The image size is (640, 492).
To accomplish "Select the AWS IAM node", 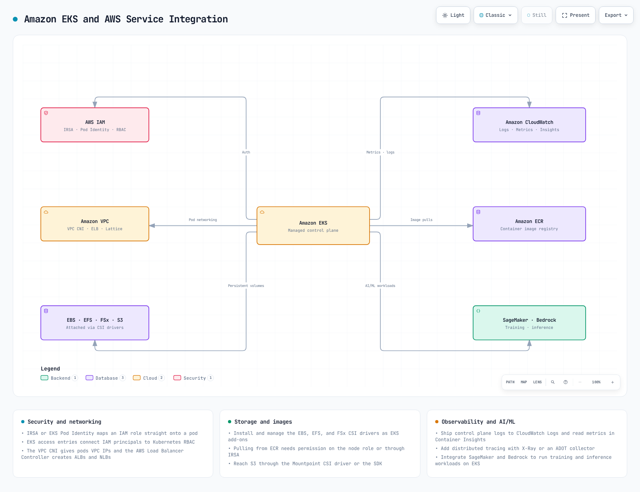I will (x=95, y=125).
